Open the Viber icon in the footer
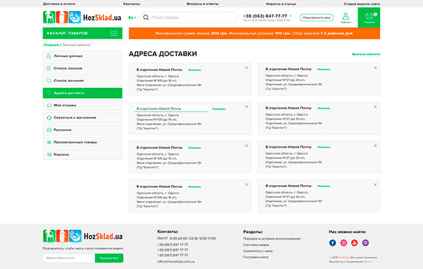 [366, 243]
